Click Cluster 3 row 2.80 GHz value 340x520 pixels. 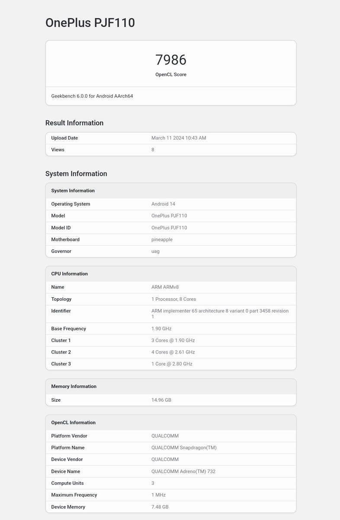[172, 364]
